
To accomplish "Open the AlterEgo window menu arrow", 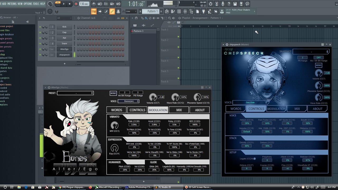I will pyautogui.click(x=45, y=87).
